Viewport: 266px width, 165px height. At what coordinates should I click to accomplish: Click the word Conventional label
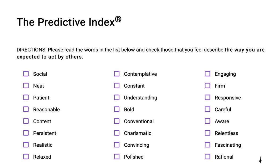[x=139, y=121]
